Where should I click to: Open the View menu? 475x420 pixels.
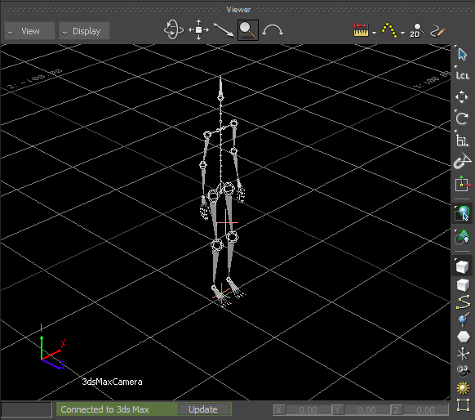click(x=29, y=31)
